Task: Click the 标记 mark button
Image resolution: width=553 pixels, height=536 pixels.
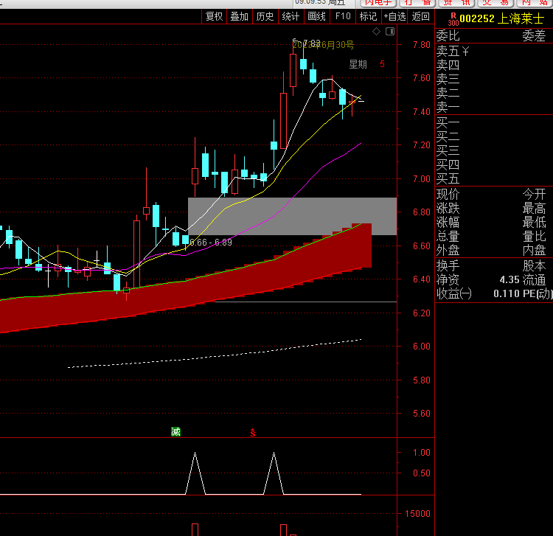Action: coord(368,16)
